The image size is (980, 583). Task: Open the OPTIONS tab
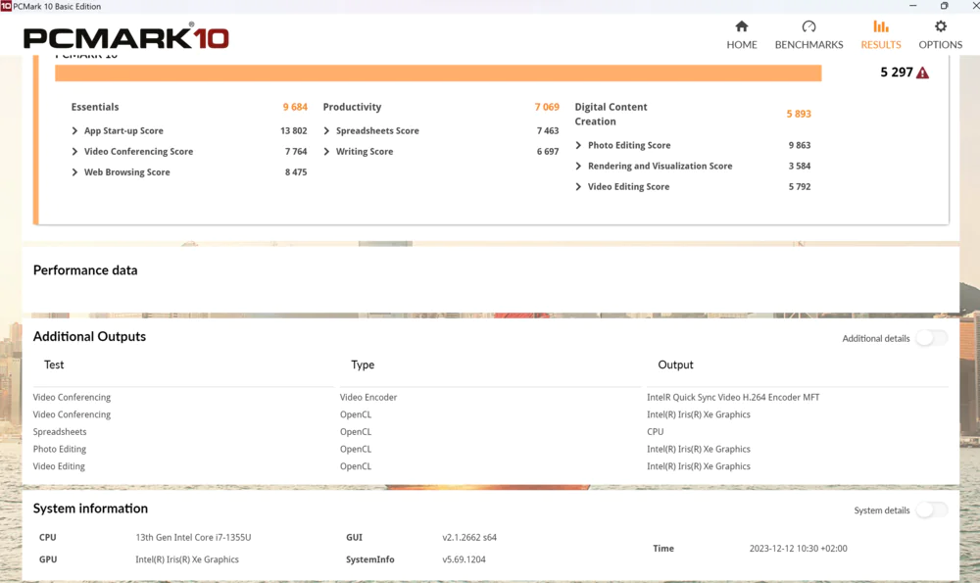(940, 35)
